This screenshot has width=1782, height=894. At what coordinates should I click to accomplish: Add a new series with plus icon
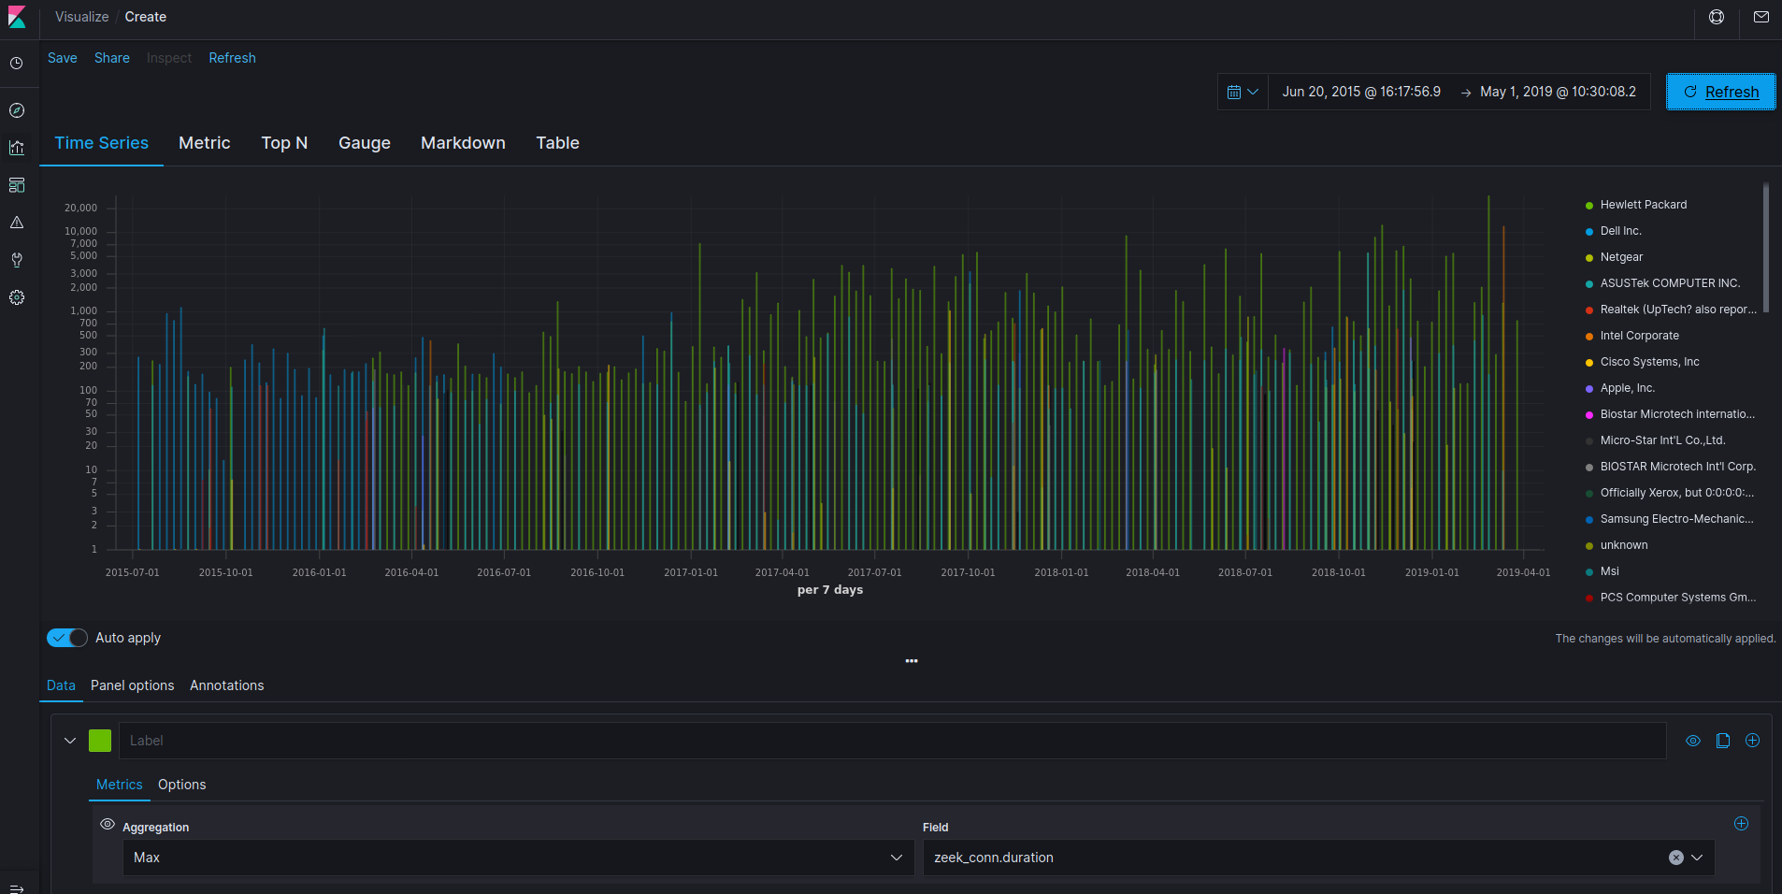(x=1750, y=740)
